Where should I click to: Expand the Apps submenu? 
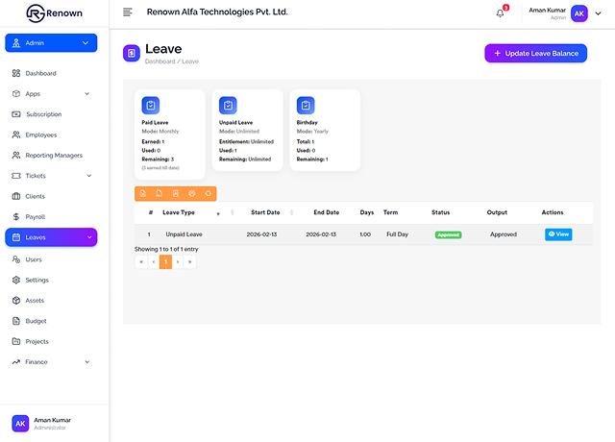pos(87,94)
